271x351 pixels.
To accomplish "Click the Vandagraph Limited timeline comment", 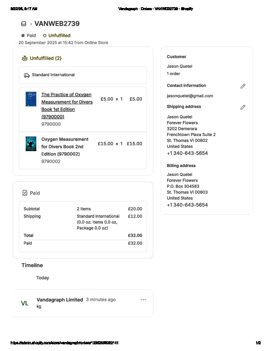I will (59, 300).
